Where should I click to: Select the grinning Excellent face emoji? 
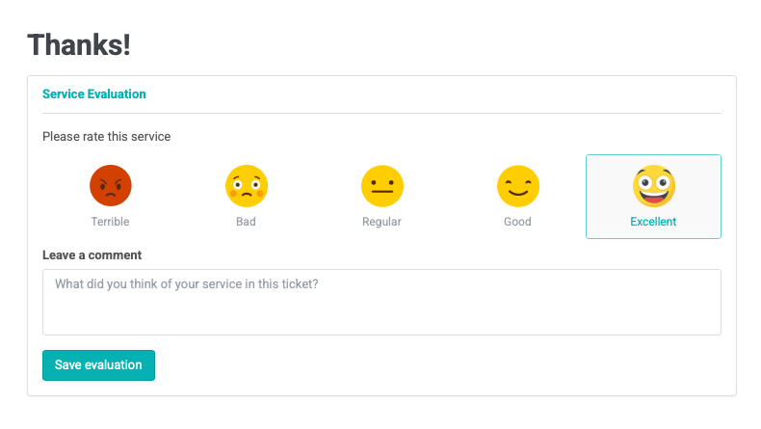(653, 185)
